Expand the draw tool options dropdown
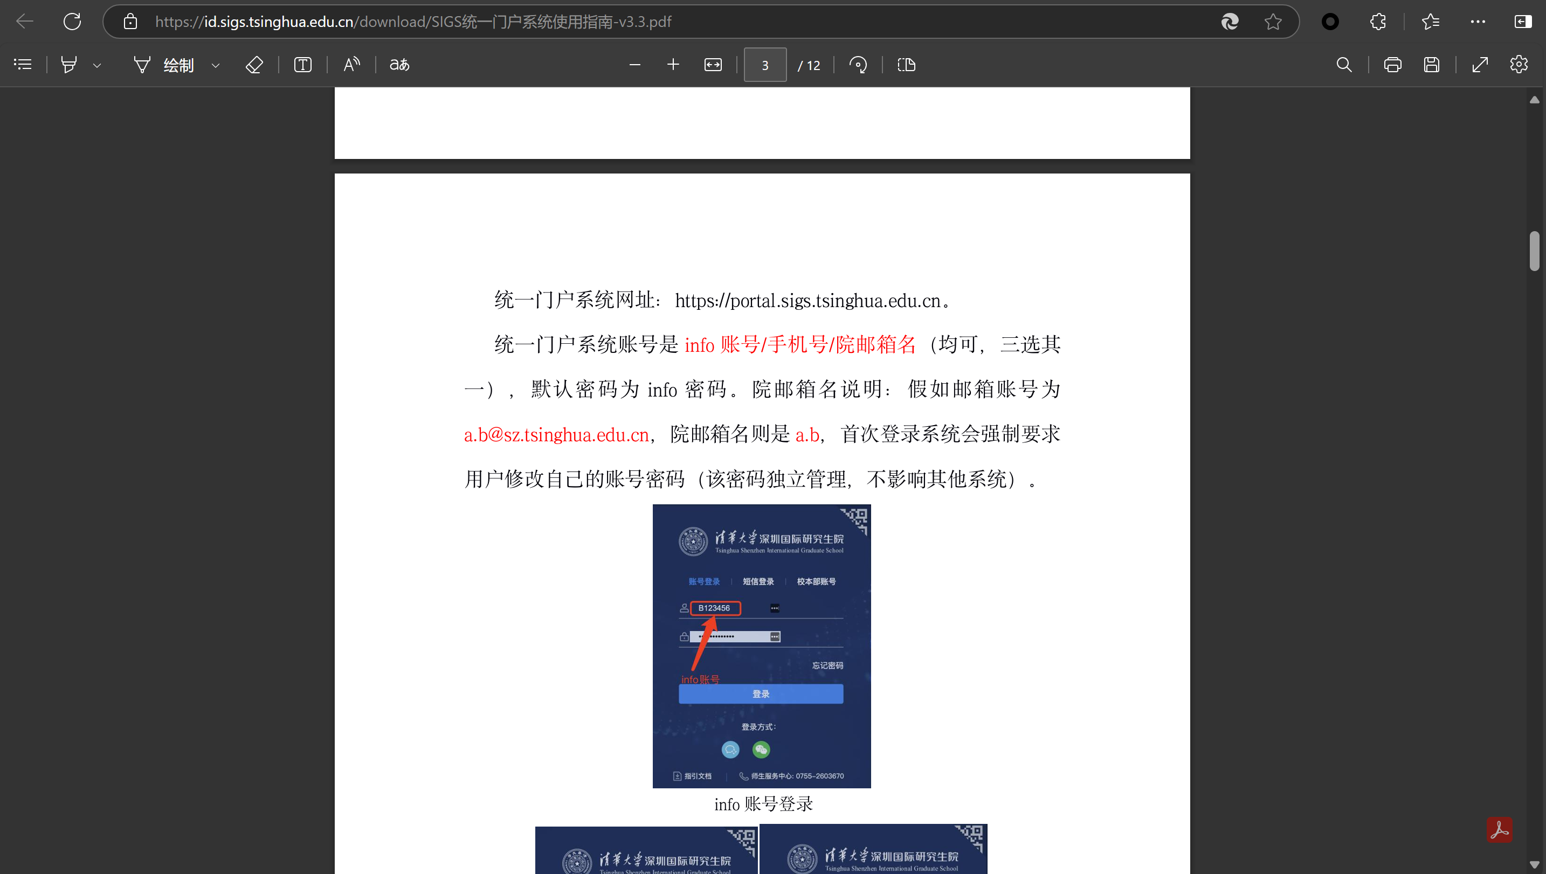The image size is (1546, 874). pyautogui.click(x=216, y=65)
